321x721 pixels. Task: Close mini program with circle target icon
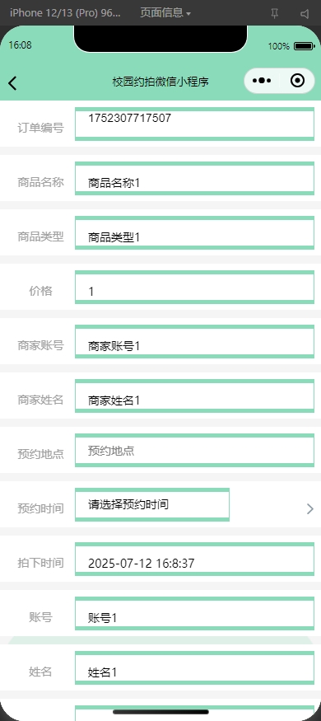click(x=298, y=81)
